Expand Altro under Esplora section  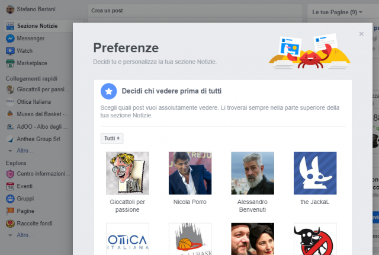coord(25,235)
